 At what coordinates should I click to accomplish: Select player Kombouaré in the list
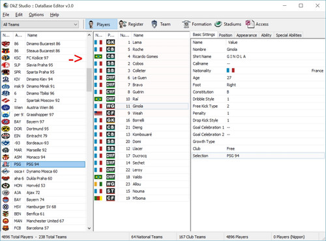pyautogui.click(x=141, y=135)
